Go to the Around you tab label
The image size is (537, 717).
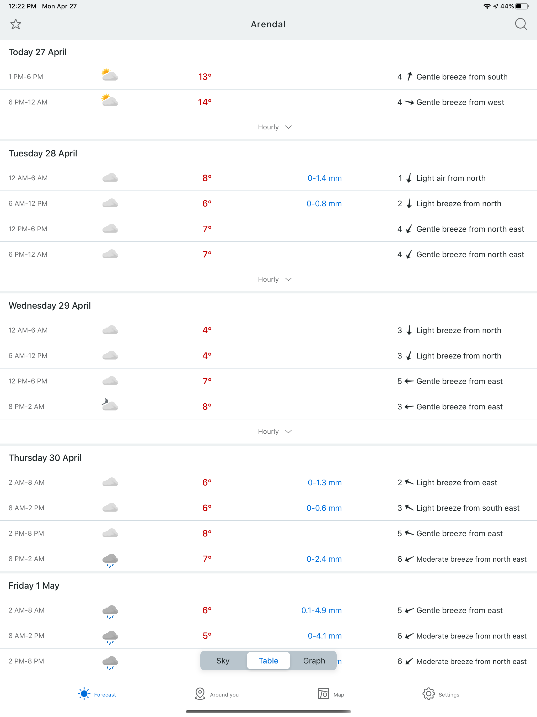(x=224, y=695)
